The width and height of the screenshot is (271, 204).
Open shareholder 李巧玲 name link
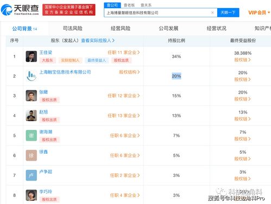(x=46, y=192)
